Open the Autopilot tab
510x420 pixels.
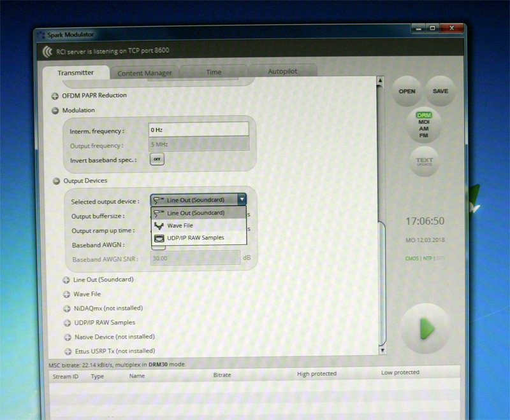click(282, 72)
